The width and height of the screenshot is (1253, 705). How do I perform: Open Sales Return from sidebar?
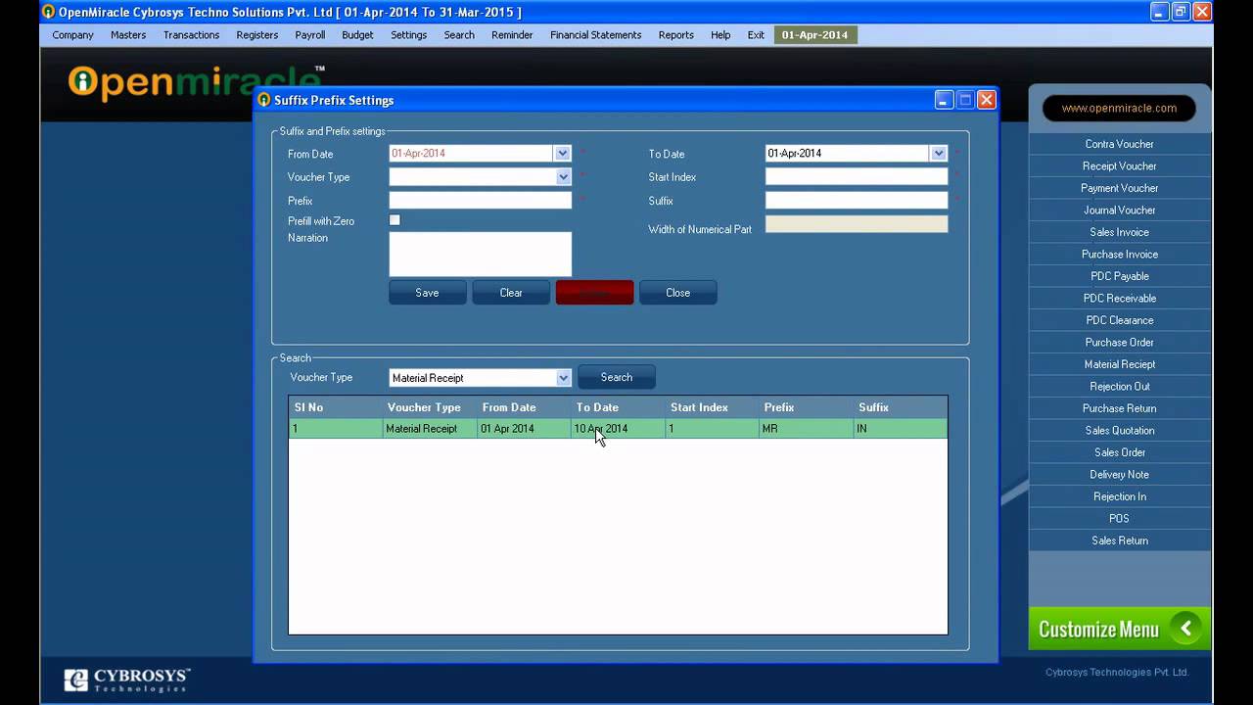1119,540
